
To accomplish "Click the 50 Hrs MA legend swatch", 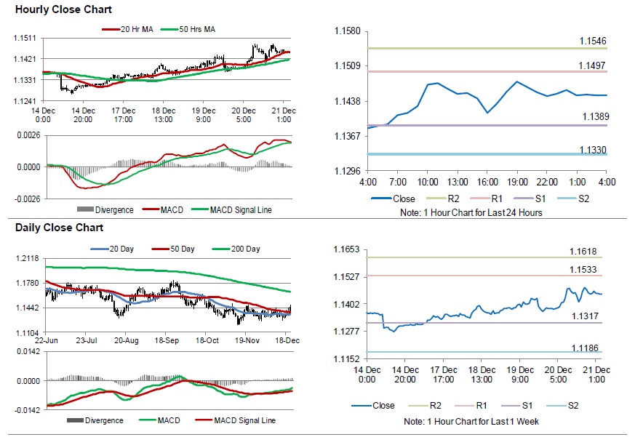I will click(169, 30).
